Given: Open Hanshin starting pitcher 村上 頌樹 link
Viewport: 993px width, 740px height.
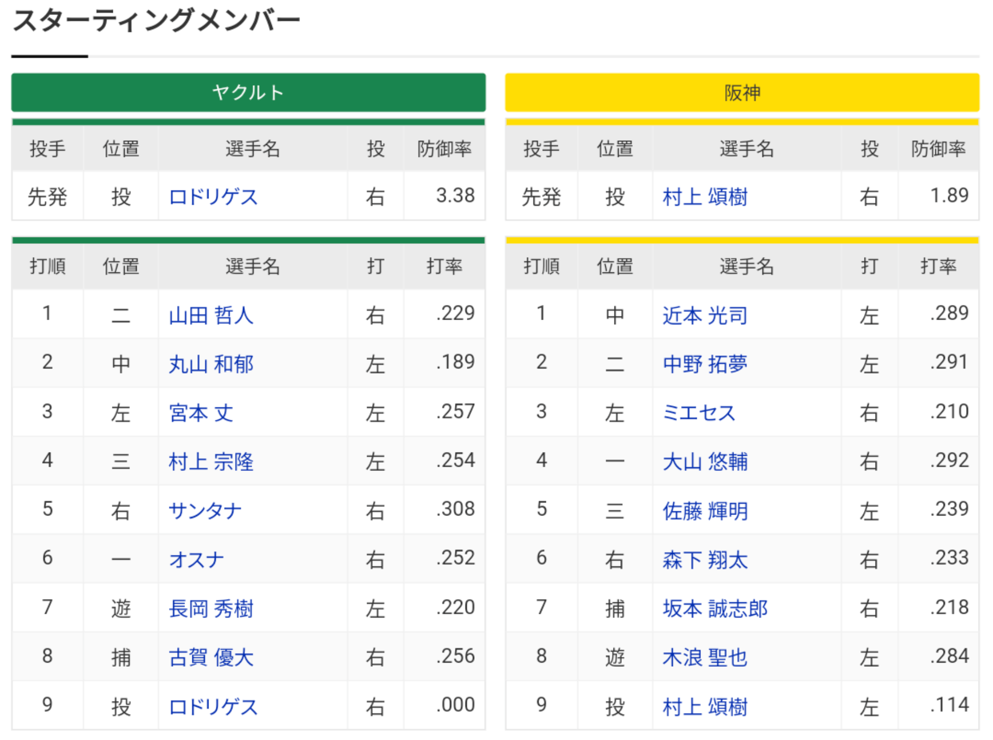Looking at the screenshot, I should [704, 197].
